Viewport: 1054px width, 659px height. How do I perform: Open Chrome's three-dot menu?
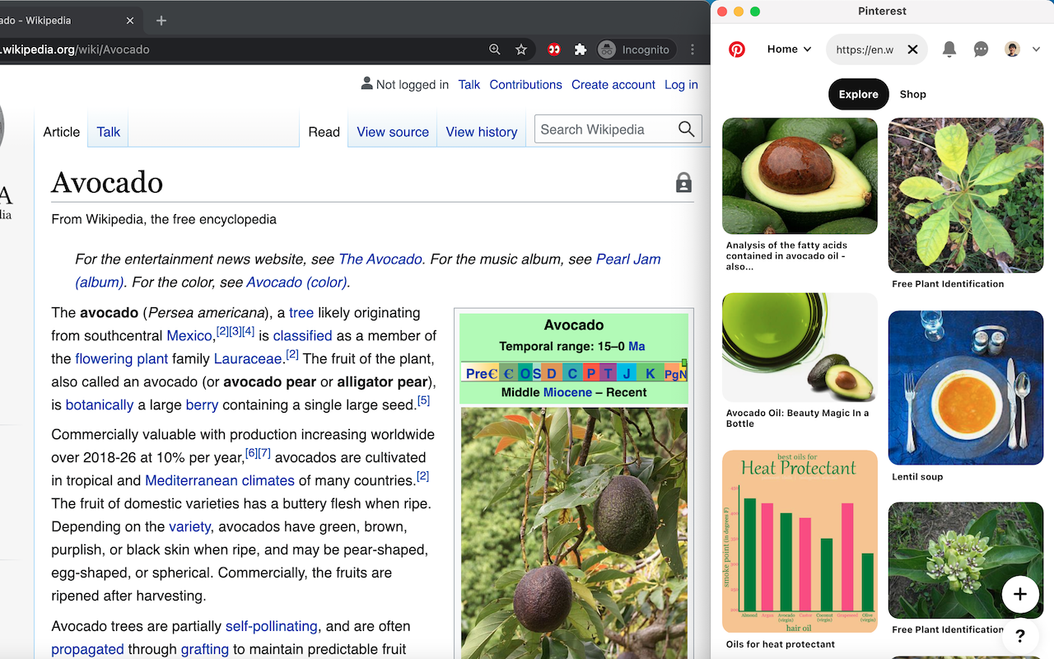pyautogui.click(x=693, y=49)
